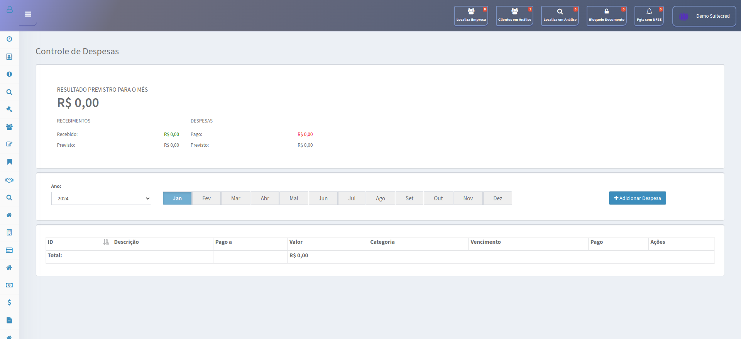This screenshot has width=741, height=339.
Task: Click the exclamation alert sidebar icon
Action: pyautogui.click(x=9, y=74)
